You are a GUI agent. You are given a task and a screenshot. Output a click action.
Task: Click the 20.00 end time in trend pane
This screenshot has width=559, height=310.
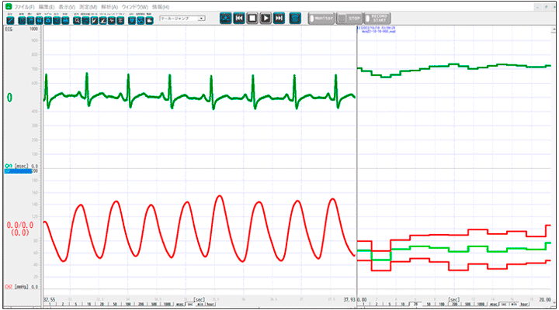pyautogui.click(x=545, y=300)
